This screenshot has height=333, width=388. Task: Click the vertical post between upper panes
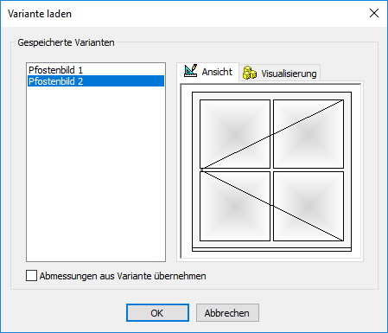point(271,134)
